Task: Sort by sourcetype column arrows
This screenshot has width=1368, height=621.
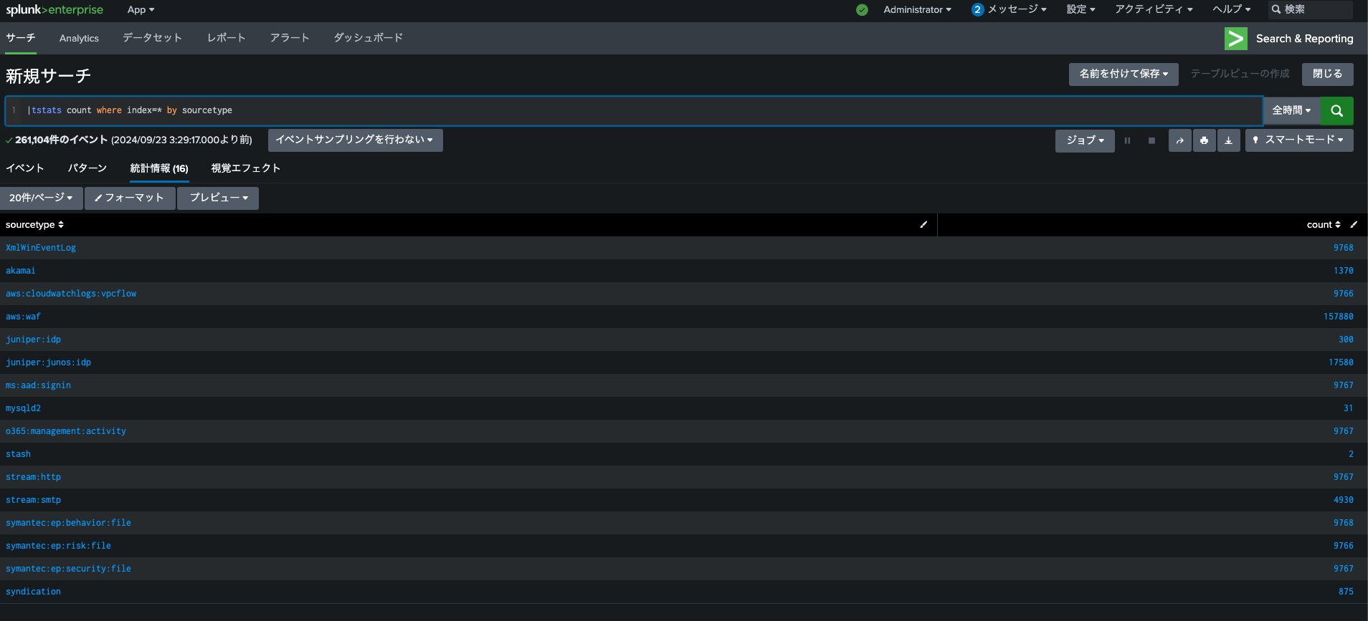Action: (x=61, y=225)
